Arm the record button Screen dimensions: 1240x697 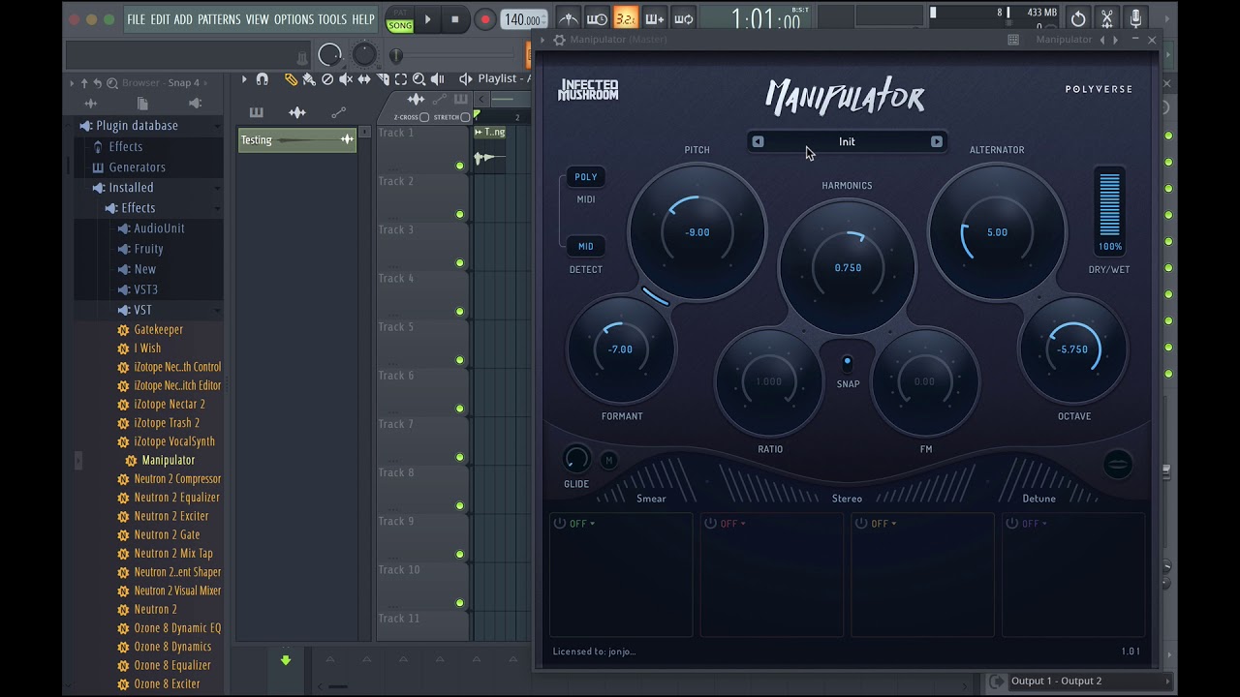485,19
